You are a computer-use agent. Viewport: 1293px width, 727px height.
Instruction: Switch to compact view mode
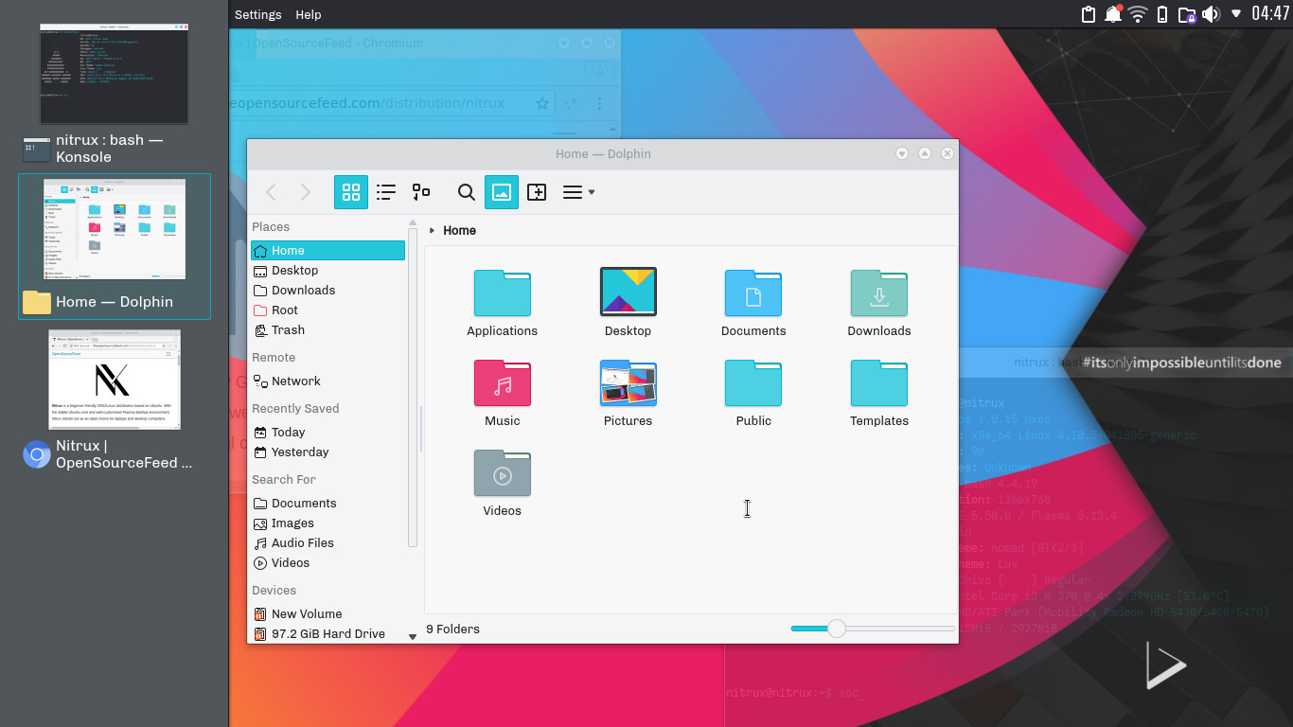click(x=386, y=191)
